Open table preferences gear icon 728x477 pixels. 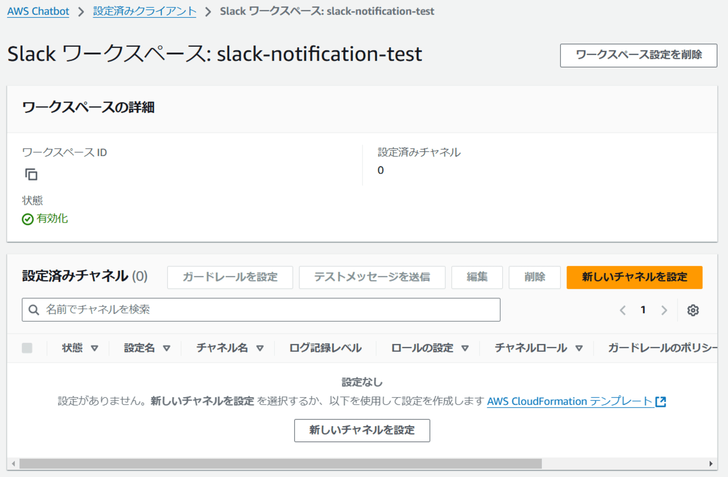(x=693, y=310)
